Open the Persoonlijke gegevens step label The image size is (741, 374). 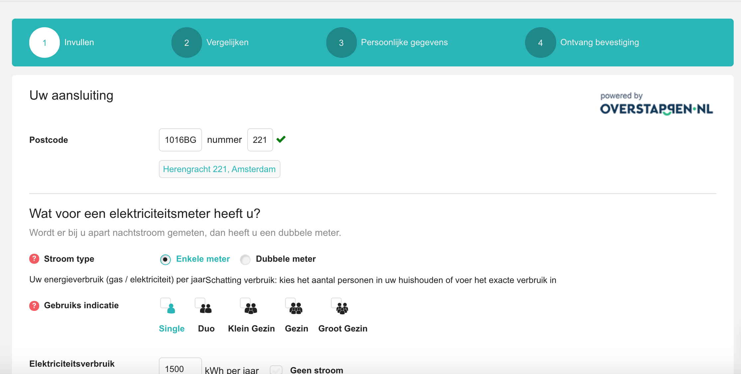(404, 43)
